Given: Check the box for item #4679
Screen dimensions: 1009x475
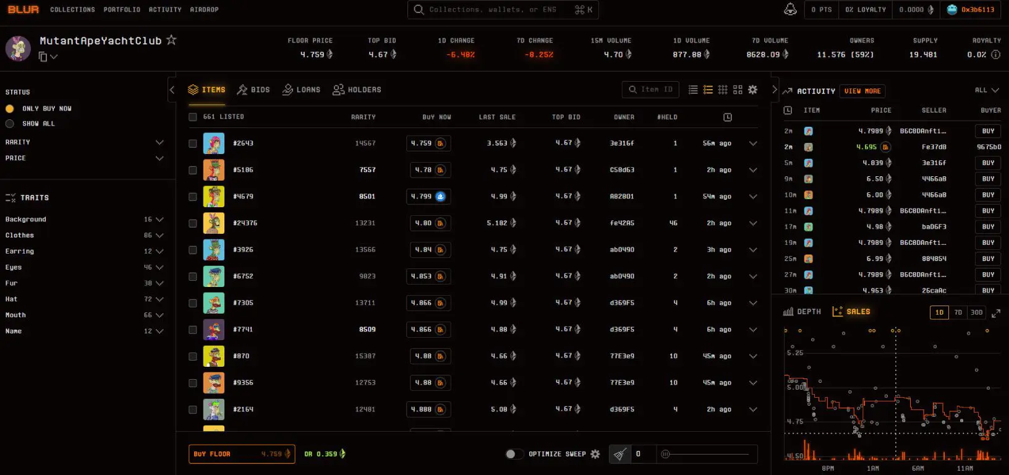Looking at the screenshot, I should (x=193, y=197).
